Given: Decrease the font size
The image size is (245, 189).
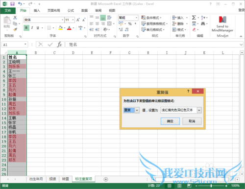Looking at the screenshot, I should 84,20.
